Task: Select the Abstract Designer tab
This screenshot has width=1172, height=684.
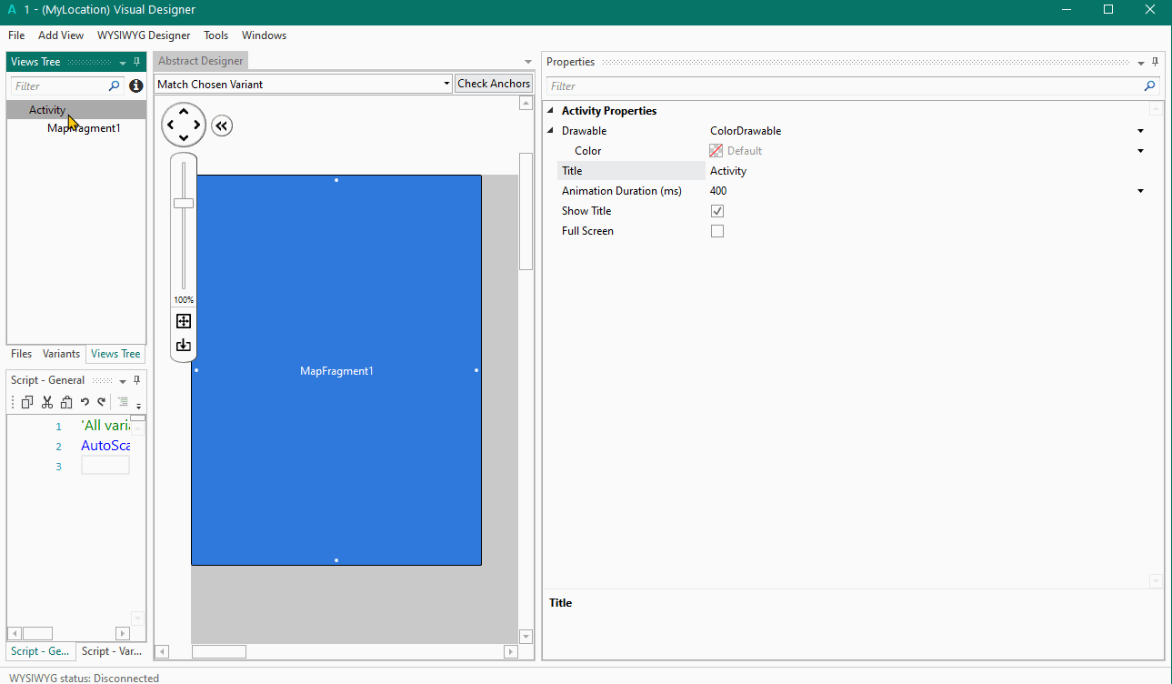Action: click(x=201, y=61)
